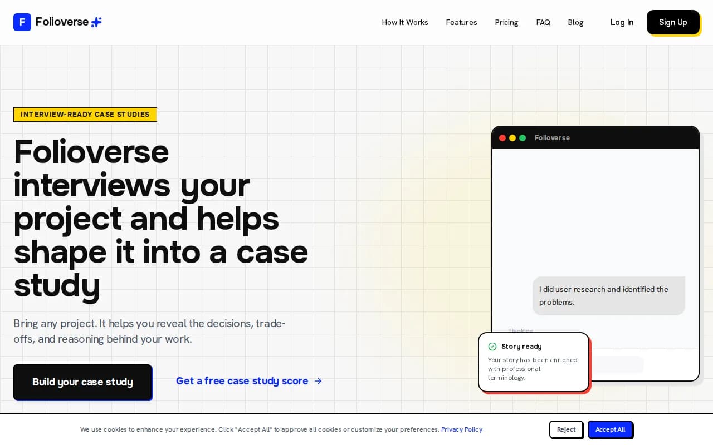The width and height of the screenshot is (713, 445).
Task: Open the FAQ nav link
Action: coord(543,22)
